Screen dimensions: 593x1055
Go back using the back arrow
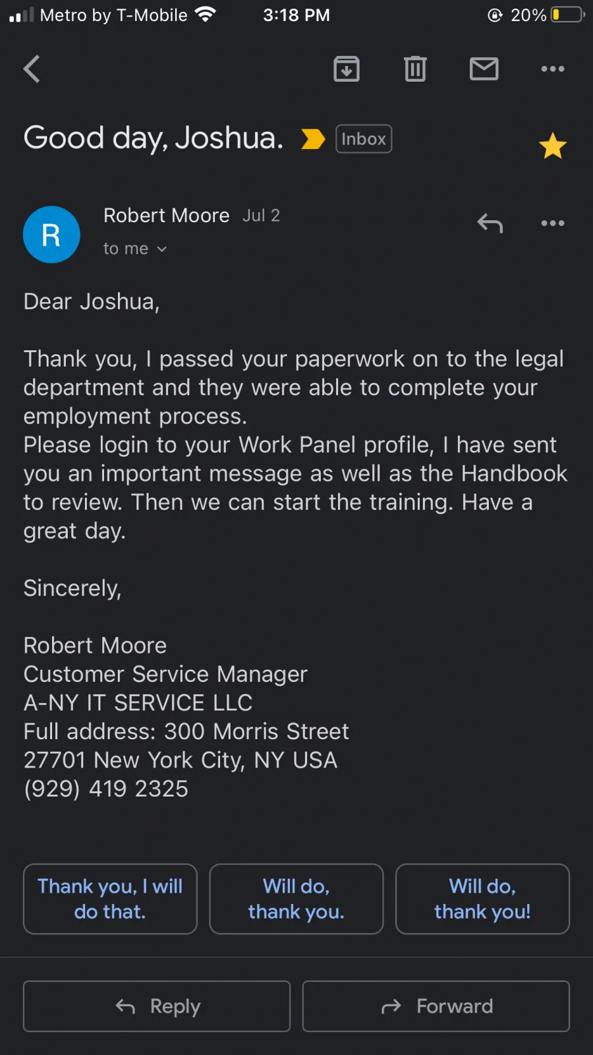coord(32,69)
